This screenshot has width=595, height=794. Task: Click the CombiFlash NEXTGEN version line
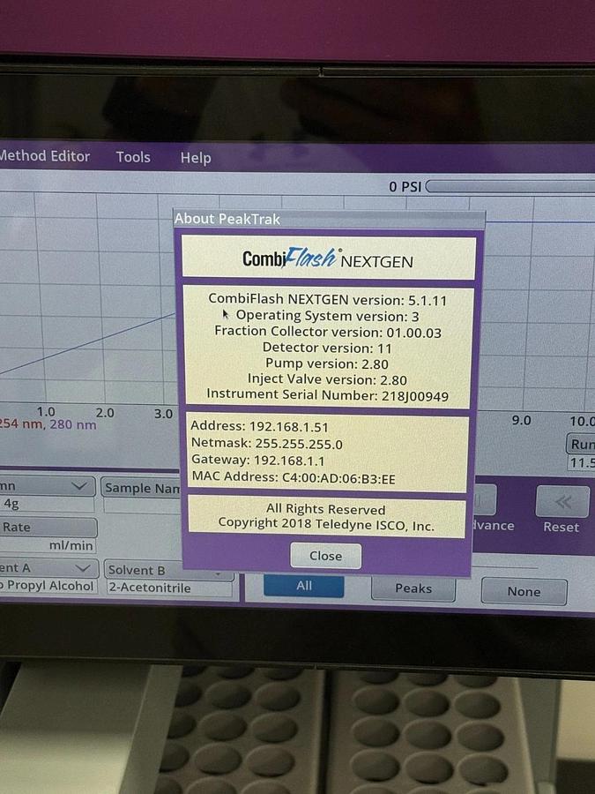[x=327, y=299]
